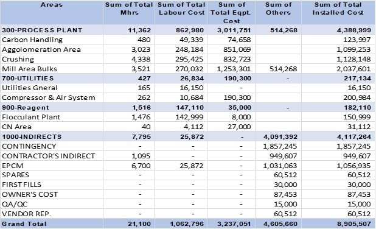Click the Aggolomeration 3,023 Mhrs cell
Screen dimensions: 376x229
(x=141, y=50)
